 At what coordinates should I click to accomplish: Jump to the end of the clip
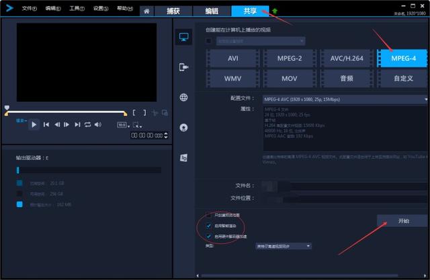(x=77, y=125)
